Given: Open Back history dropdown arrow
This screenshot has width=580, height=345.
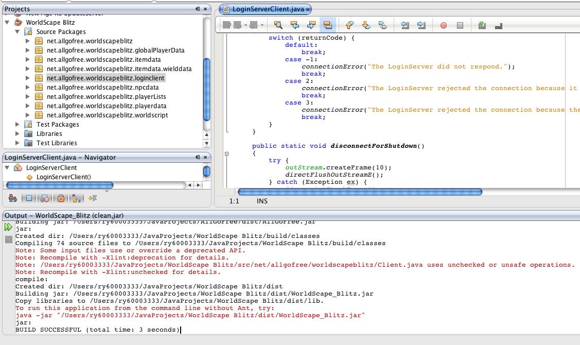Looking at the screenshot, I should tap(245, 25).
